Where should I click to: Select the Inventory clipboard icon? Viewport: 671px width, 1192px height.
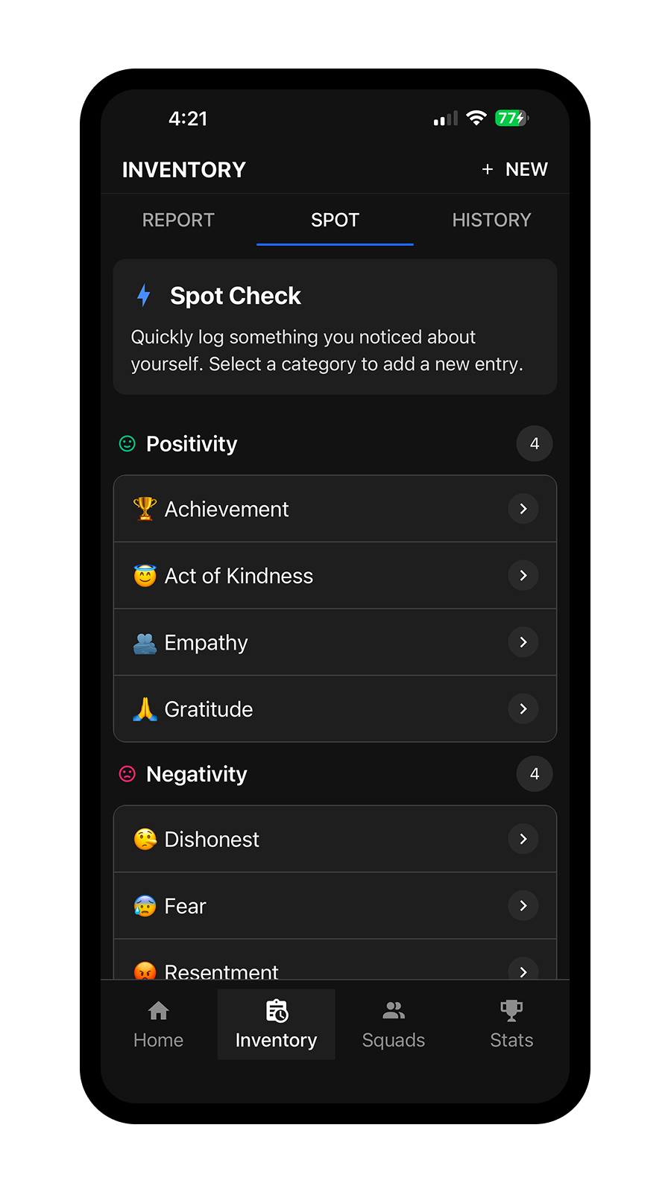(x=276, y=1009)
